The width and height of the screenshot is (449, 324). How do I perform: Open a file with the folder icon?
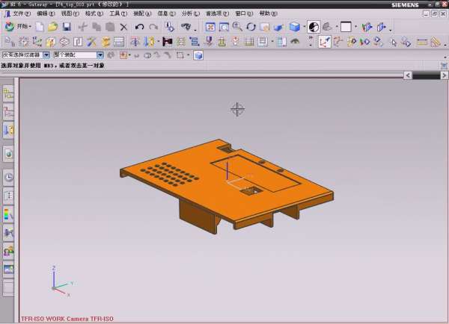[52, 27]
